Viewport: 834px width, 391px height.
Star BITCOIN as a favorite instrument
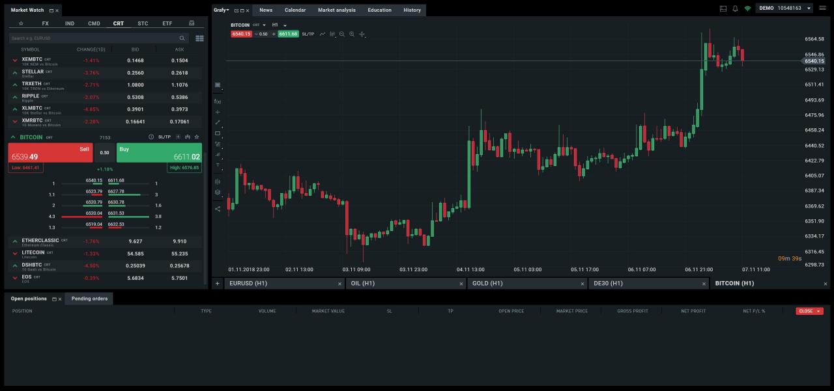(x=196, y=137)
